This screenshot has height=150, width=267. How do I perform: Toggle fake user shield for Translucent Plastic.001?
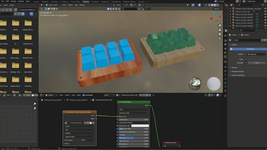tap(144, 95)
